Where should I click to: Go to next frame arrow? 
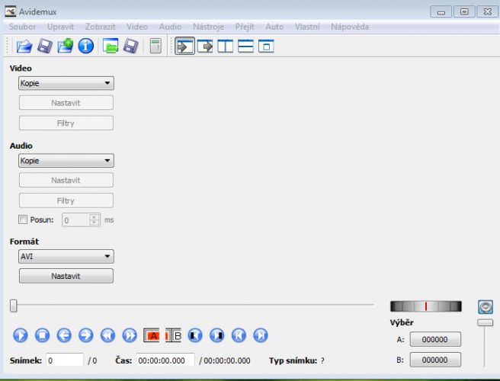(86, 335)
